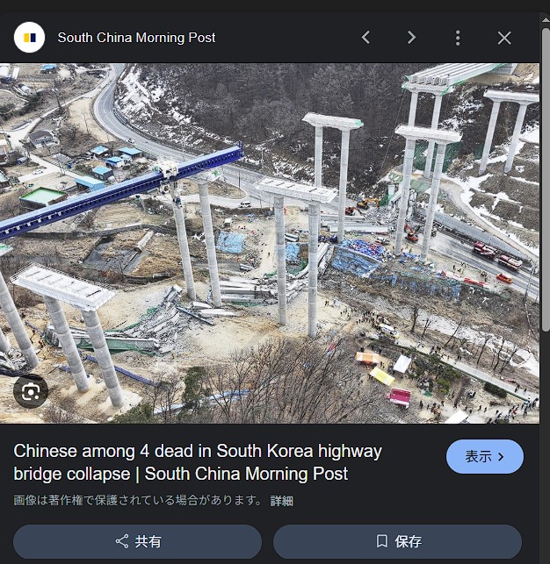
Task: Share the image using 共有 button
Action: tap(137, 541)
